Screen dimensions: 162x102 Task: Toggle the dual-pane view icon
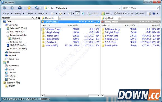(77, 13)
